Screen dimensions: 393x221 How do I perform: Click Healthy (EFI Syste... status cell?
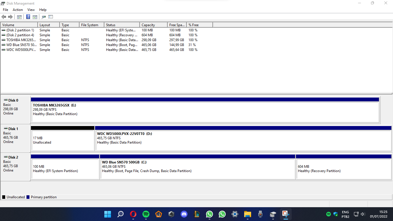coord(121,30)
